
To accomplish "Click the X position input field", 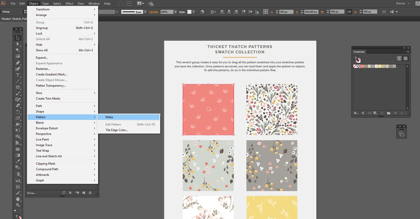I will tap(286, 12).
